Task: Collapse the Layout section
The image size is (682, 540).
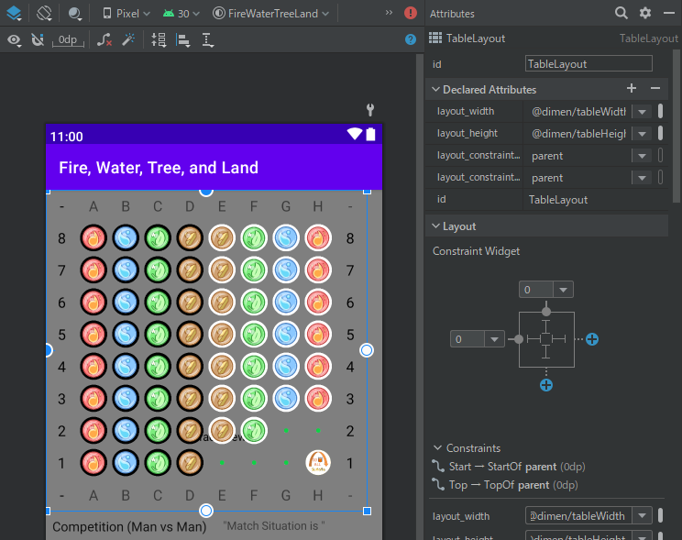Action: pos(434,226)
